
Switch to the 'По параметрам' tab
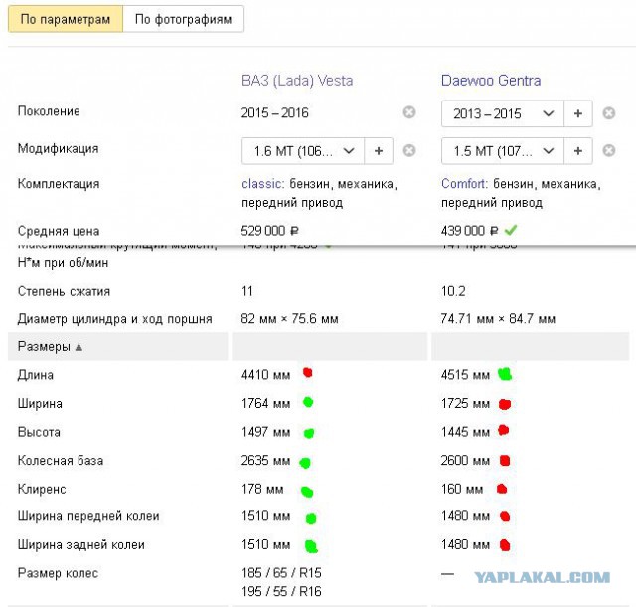click(66, 19)
